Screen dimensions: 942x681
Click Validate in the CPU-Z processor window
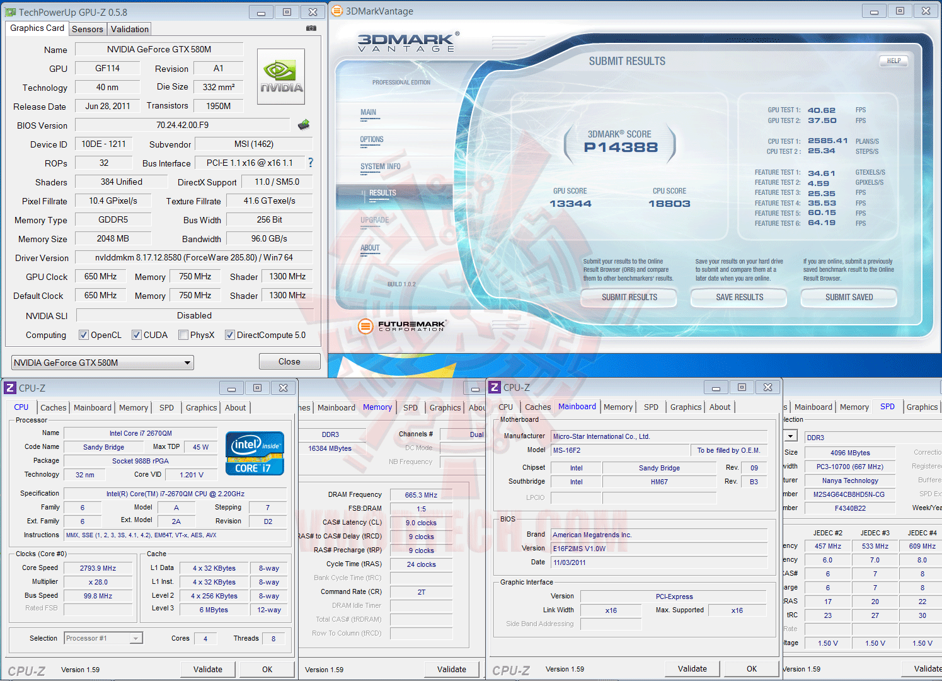point(208,669)
